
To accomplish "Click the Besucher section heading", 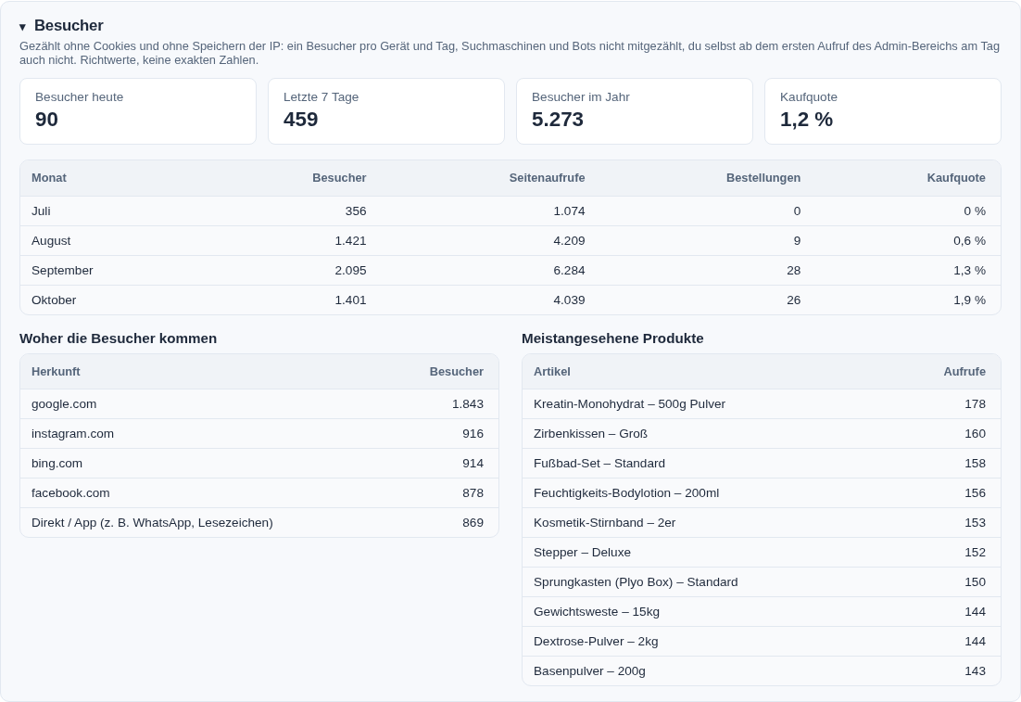I will (69, 25).
